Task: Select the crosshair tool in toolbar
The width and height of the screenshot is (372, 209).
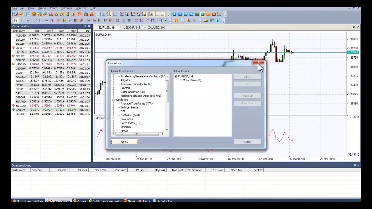Action: (21, 20)
